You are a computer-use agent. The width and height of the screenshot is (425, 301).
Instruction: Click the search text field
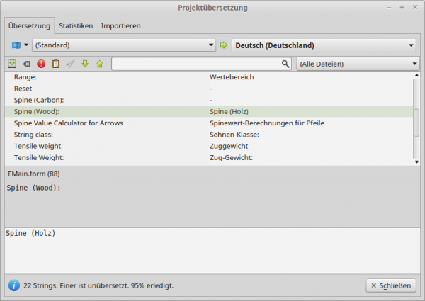(x=195, y=64)
